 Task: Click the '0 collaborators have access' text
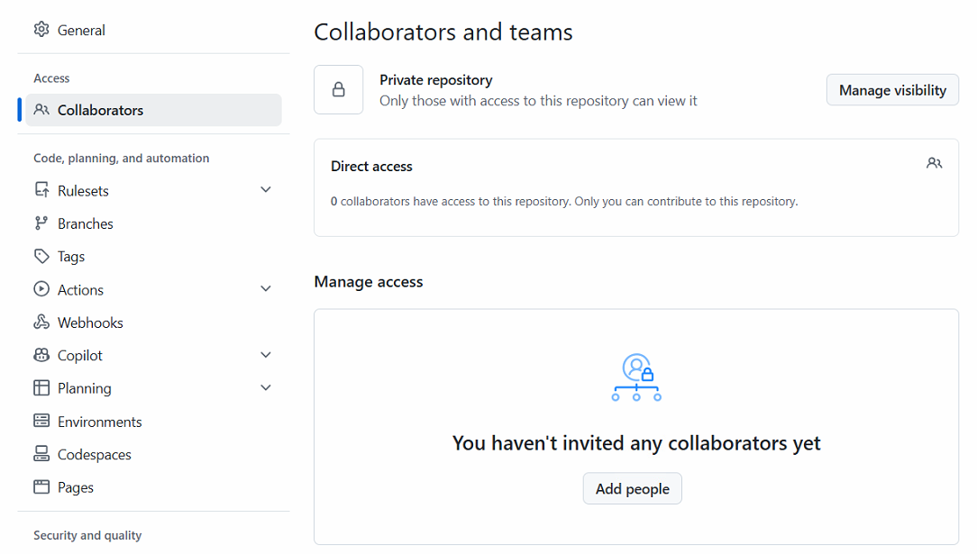click(x=564, y=201)
